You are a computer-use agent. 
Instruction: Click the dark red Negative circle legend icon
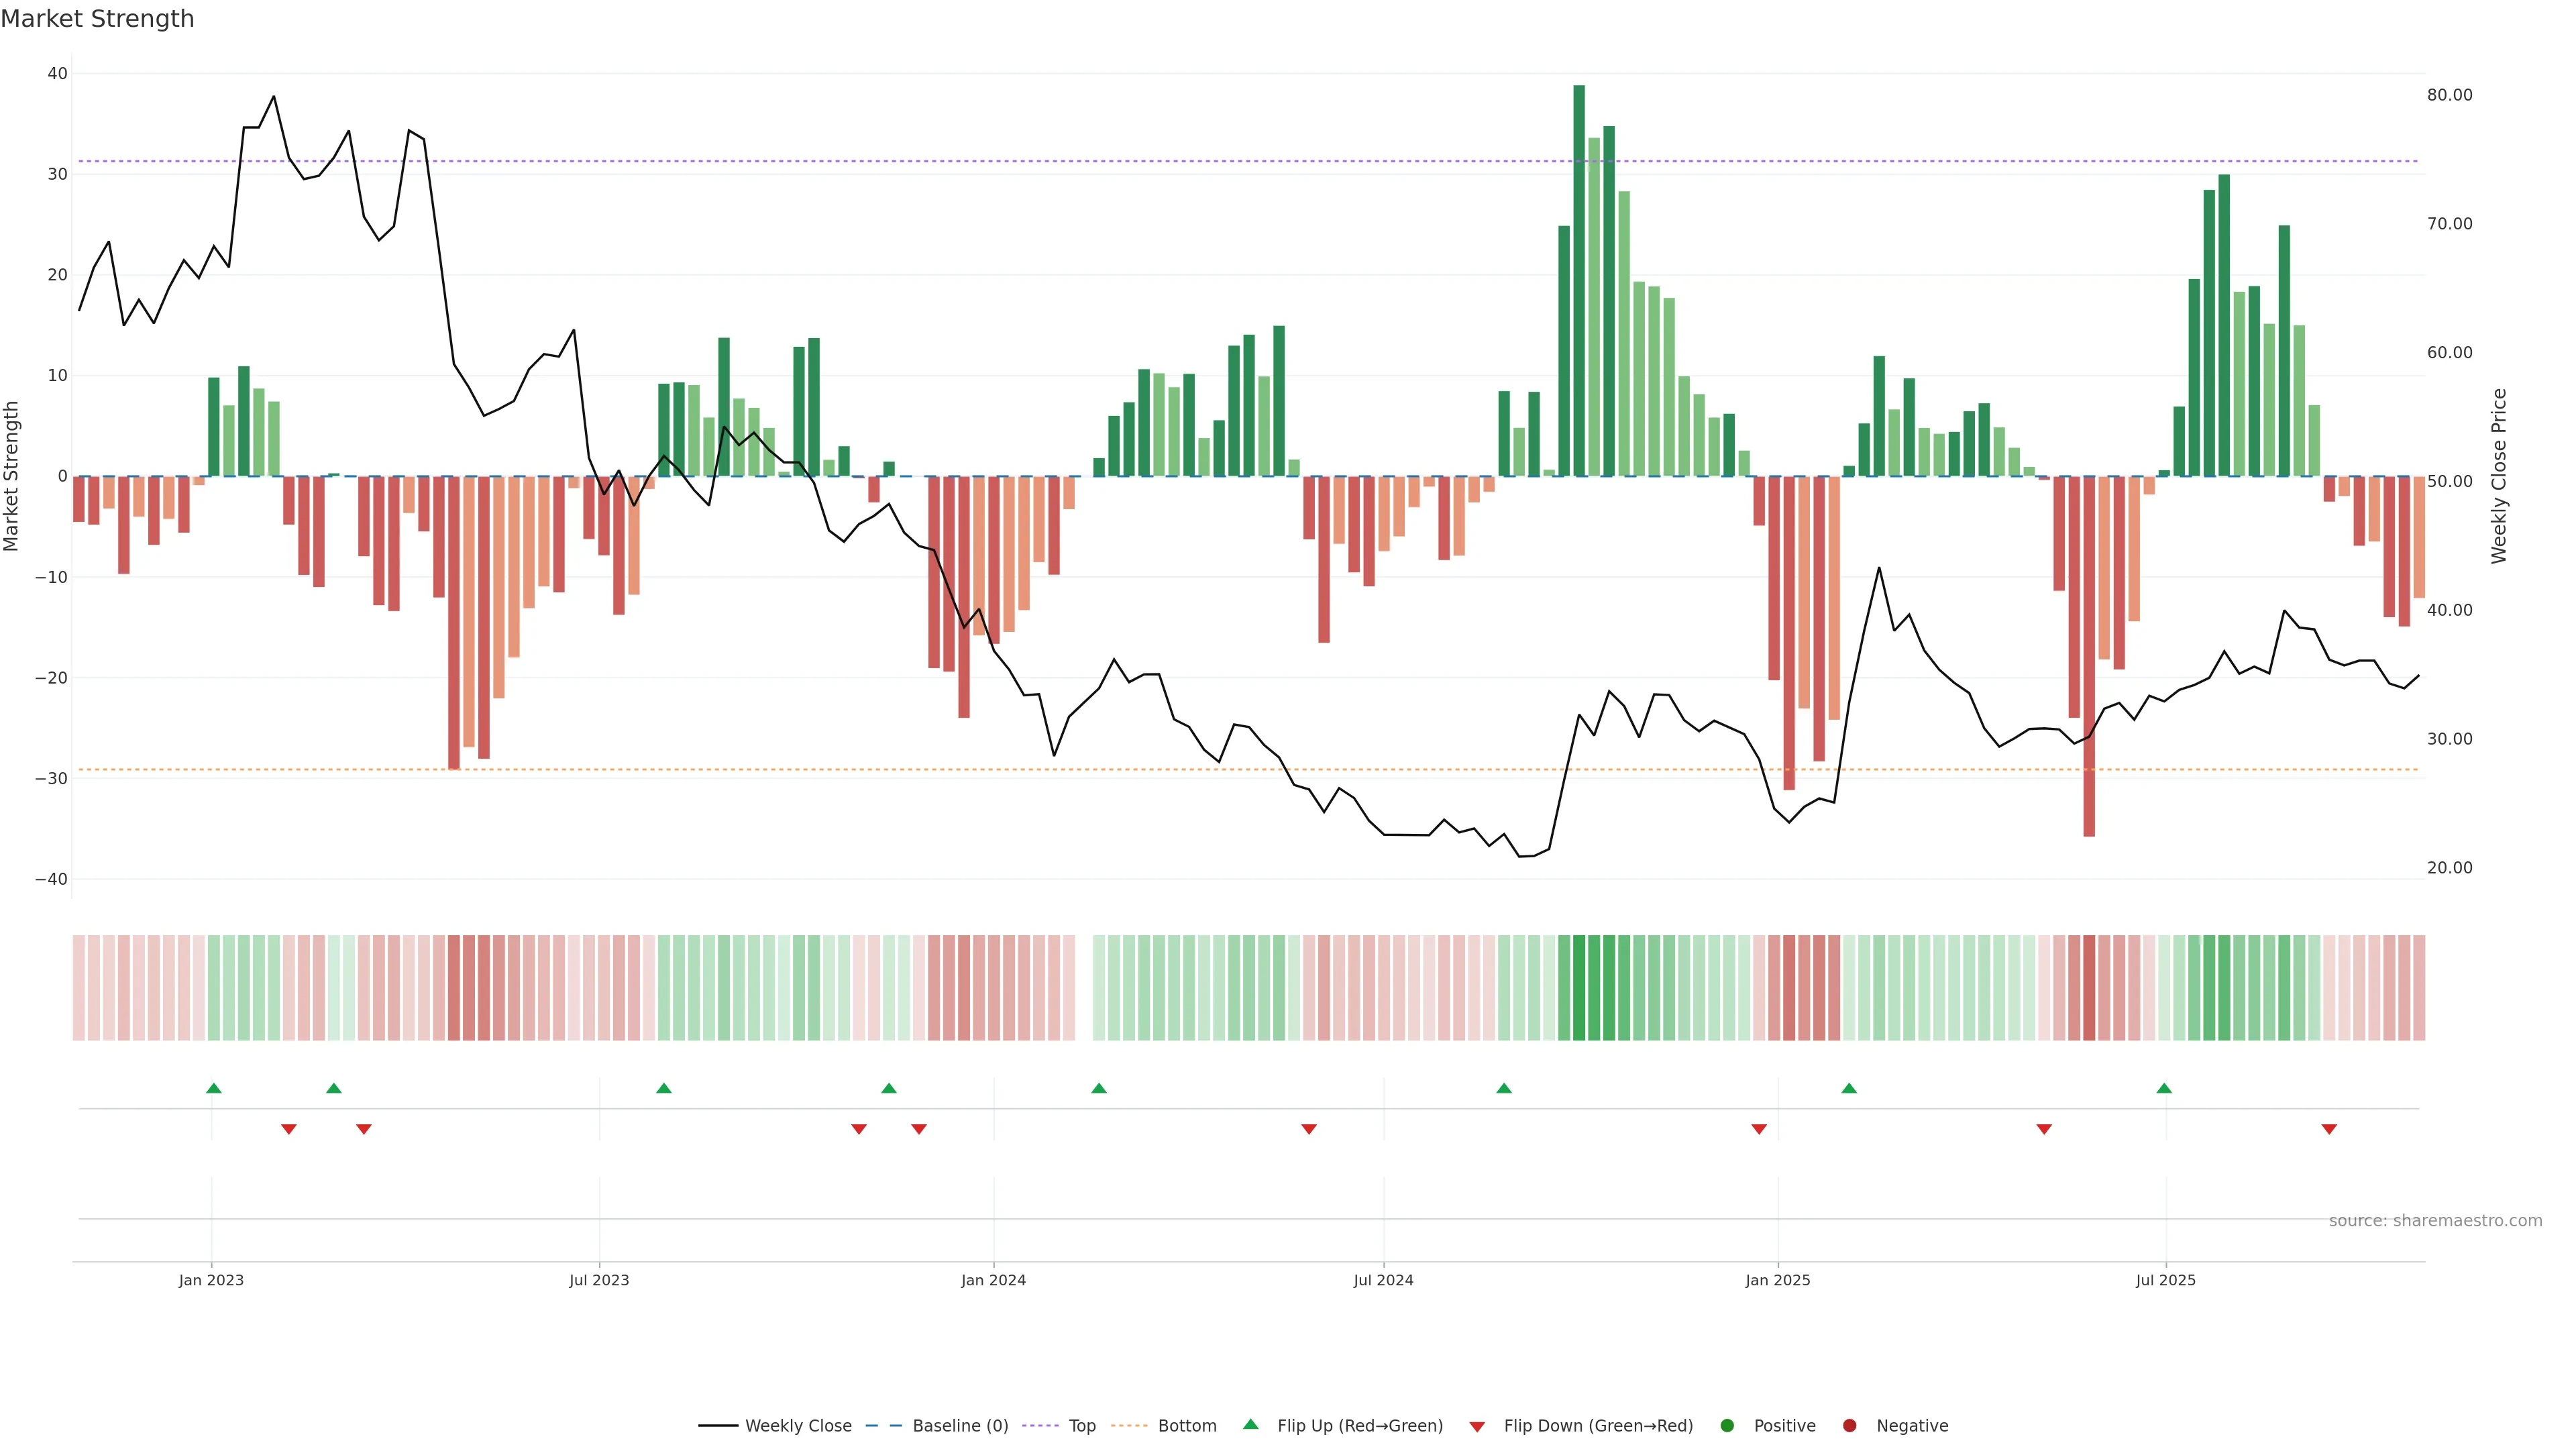(1849, 1426)
